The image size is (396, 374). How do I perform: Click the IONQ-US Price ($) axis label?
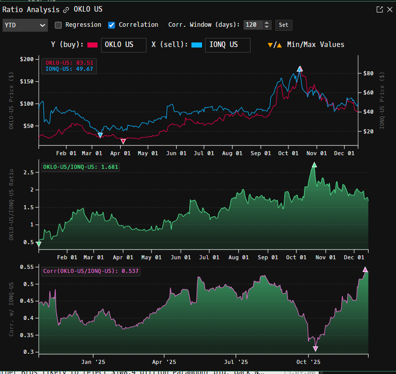(x=382, y=101)
